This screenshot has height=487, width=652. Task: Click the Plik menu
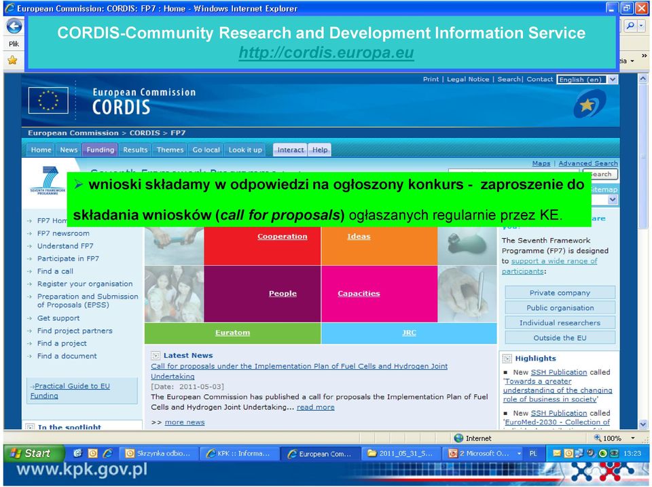[x=14, y=44]
